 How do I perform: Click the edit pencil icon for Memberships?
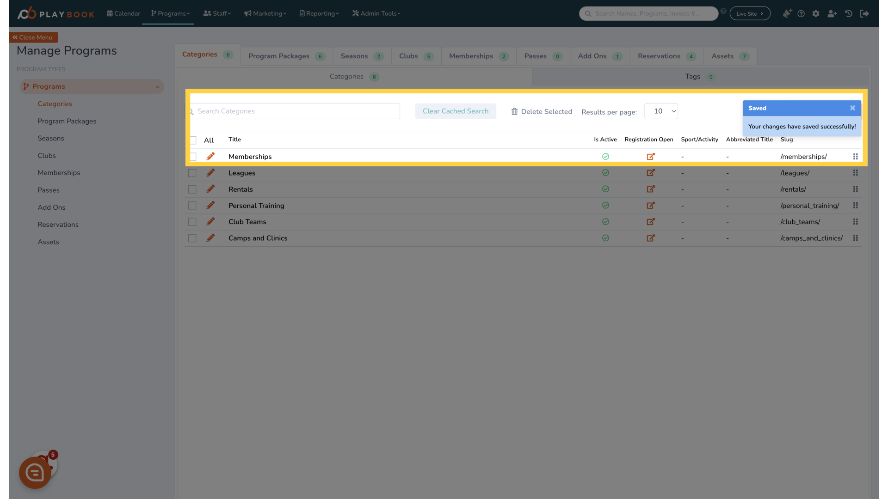210,157
